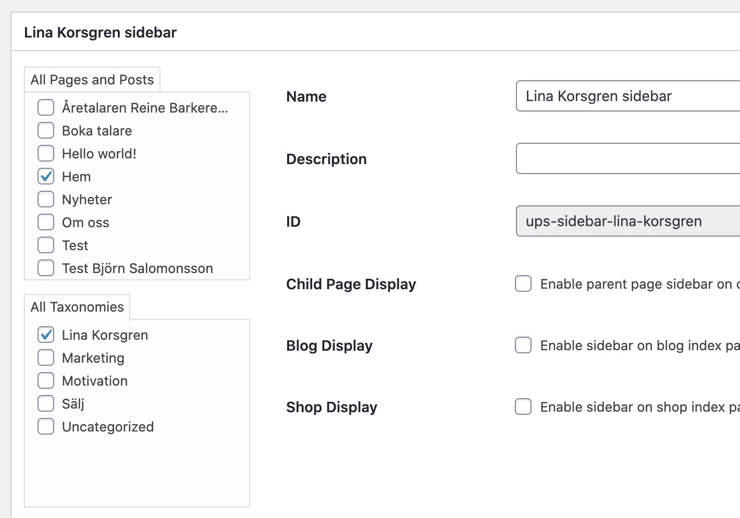Uncheck the Lina Korsgren taxonomy

(x=46, y=335)
